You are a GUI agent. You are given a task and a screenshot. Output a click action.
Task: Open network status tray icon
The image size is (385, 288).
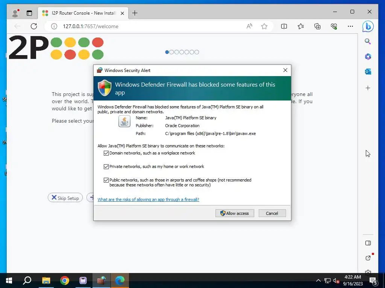tap(327, 280)
